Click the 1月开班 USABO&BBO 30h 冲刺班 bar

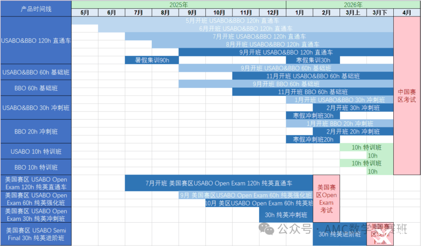tap(340, 100)
